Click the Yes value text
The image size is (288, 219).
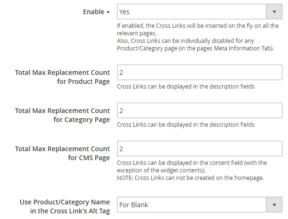click(125, 12)
